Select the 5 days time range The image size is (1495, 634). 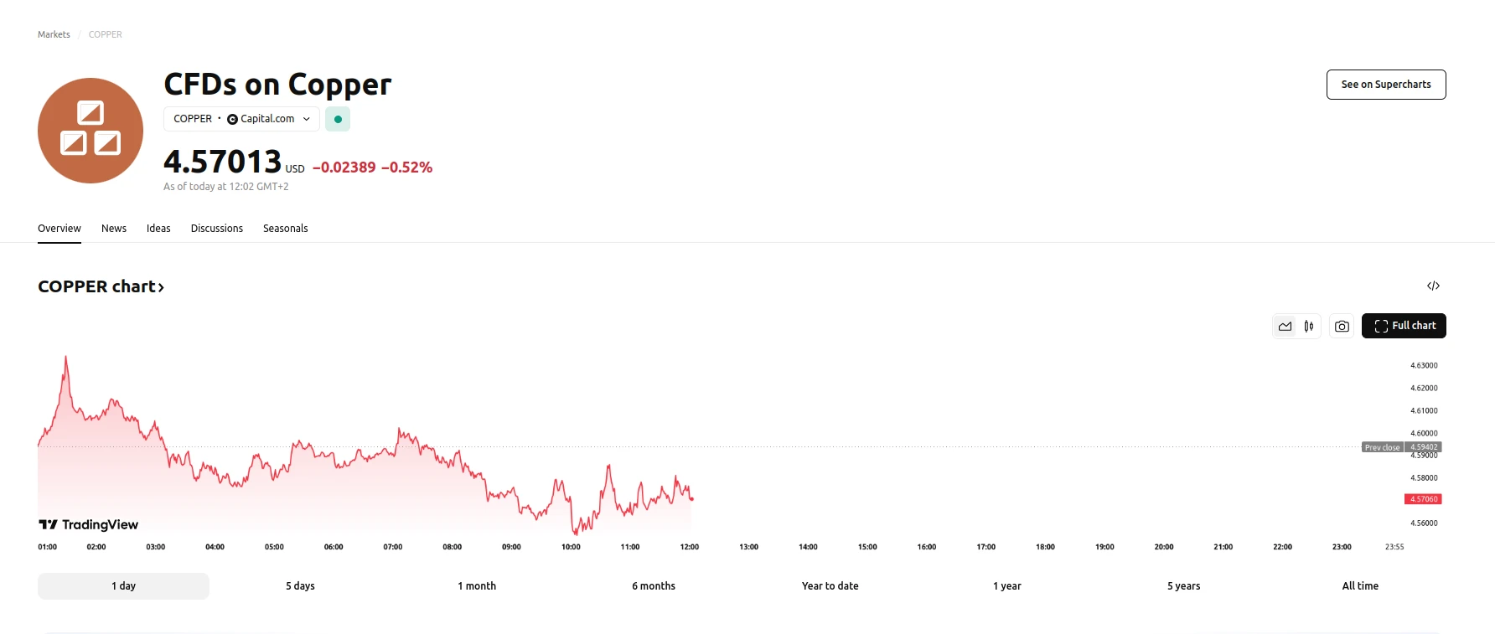pyautogui.click(x=300, y=586)
